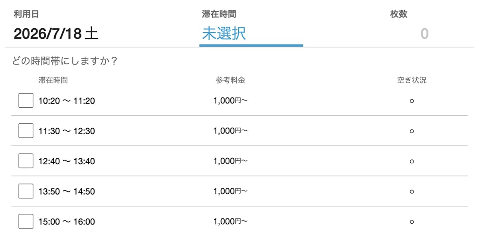Click the 1,000円～ price for 13:50 slot
479x244 pixels.
click(x=230, y=191)
